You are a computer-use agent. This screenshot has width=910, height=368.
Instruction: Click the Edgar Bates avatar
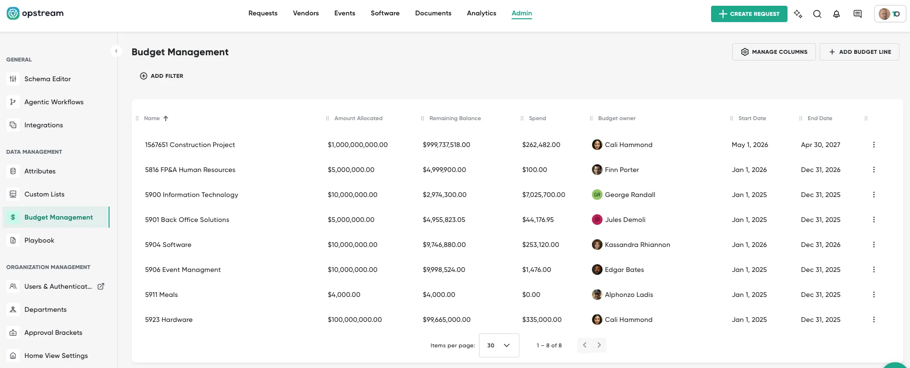(597, 270)
